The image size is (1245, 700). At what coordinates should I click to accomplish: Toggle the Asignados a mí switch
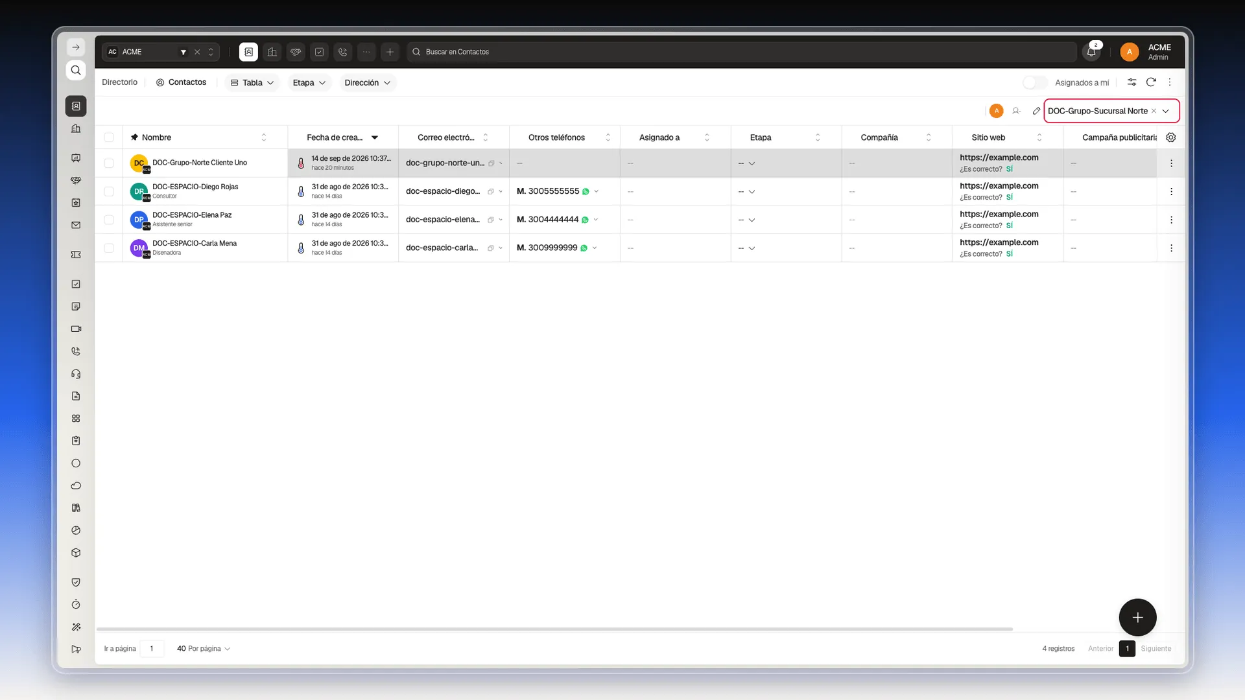pyautogui.click(x=1035, y=82)
